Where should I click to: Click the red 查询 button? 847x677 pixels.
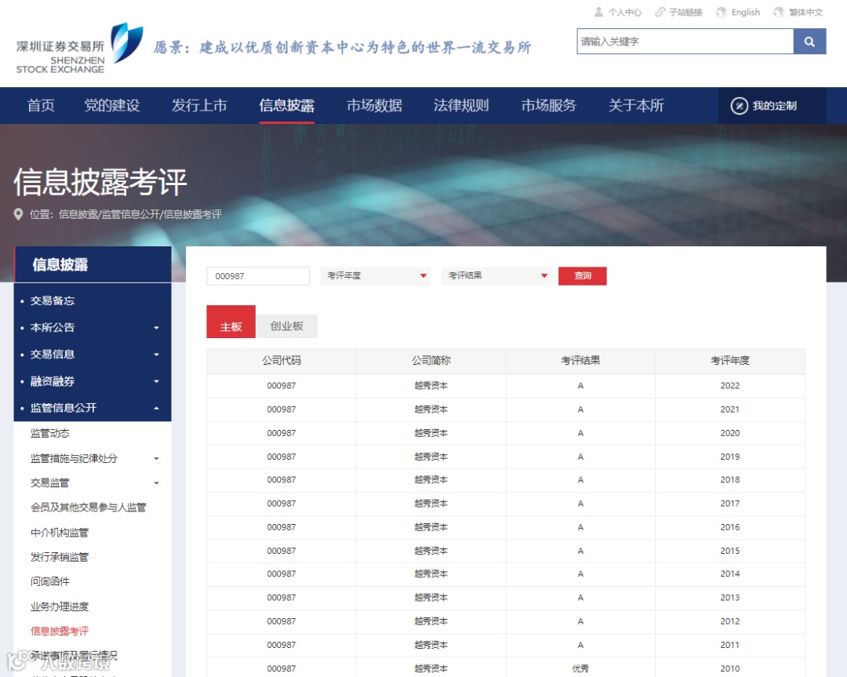tap(582, 276)
